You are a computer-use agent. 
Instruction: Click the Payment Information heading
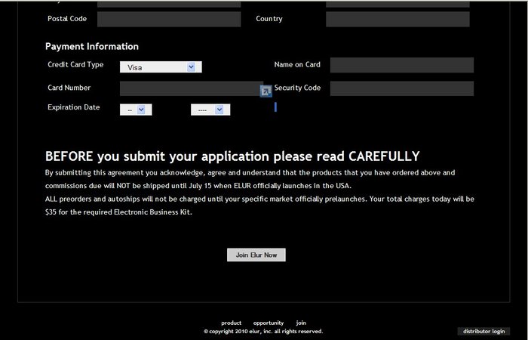pos(92,47)
